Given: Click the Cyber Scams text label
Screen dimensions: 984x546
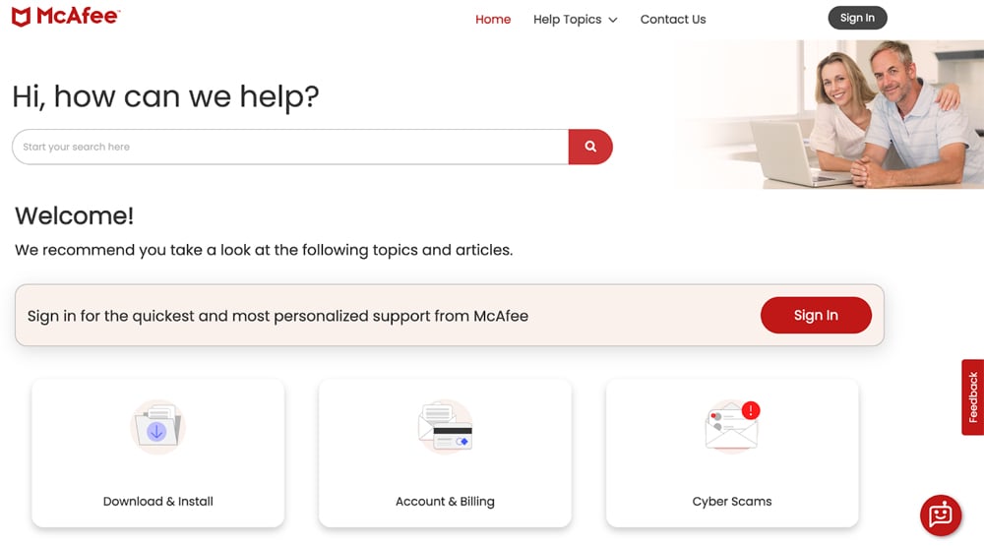Looking at the screenshot, I should click(732, 501).
